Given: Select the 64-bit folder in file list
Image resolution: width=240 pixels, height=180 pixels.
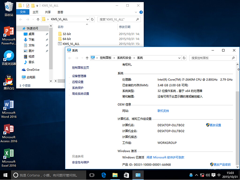Looking at the screenshot, I should coord(67,38).
